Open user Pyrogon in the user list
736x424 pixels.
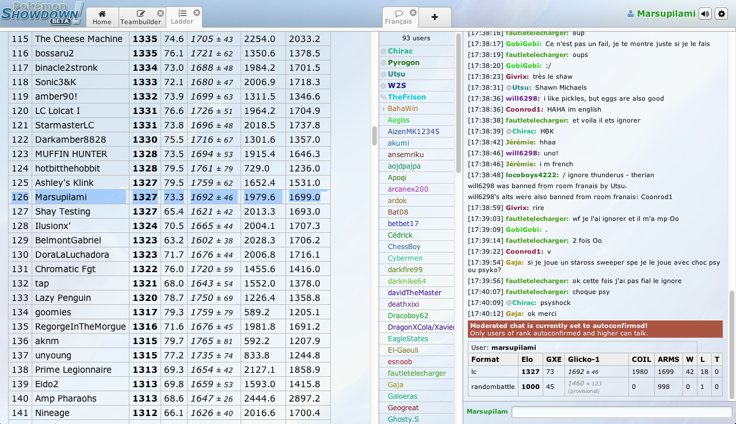click(x=417, y=63)
